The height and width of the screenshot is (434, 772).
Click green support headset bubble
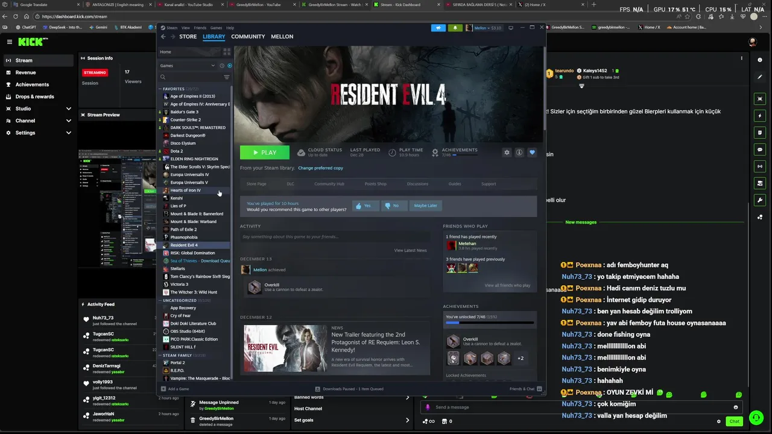click(x=756, y=417)
